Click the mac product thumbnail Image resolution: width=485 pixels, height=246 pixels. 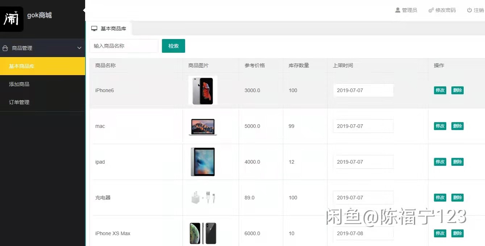pos(202,126)
